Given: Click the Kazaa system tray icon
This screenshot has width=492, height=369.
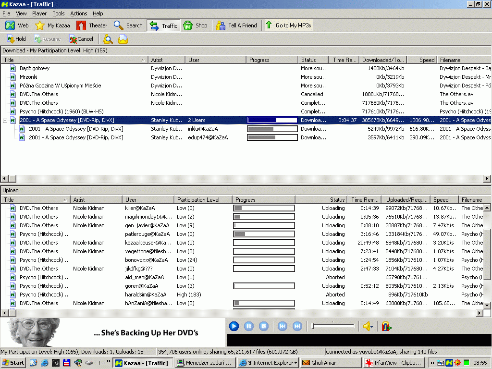Looking at the screenshot, I should coord(449,363).
